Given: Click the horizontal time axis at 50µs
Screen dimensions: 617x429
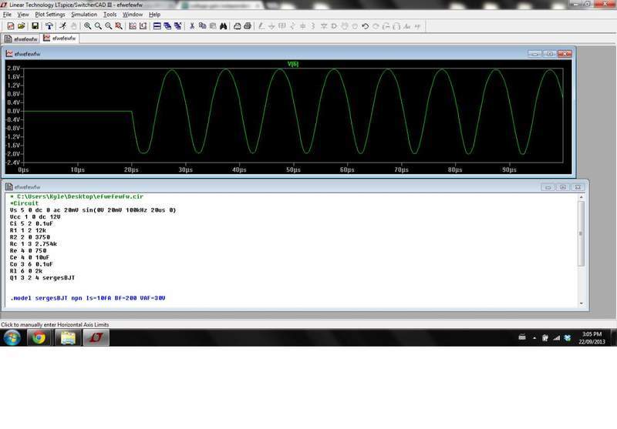Looking at the screenshot, I should tap(292, 169).
